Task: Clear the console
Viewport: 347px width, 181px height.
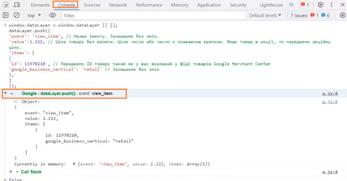Action: pyautogui.click(x=17, y=15)
